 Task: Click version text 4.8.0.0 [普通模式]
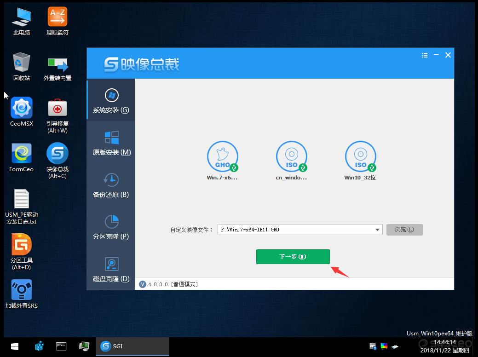173,284
